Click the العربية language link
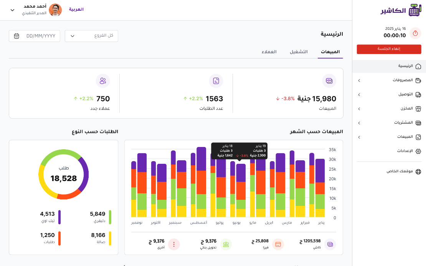 click(76, 9)
